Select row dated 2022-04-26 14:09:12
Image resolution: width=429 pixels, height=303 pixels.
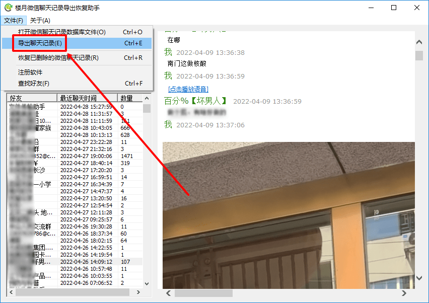[75, 262]
